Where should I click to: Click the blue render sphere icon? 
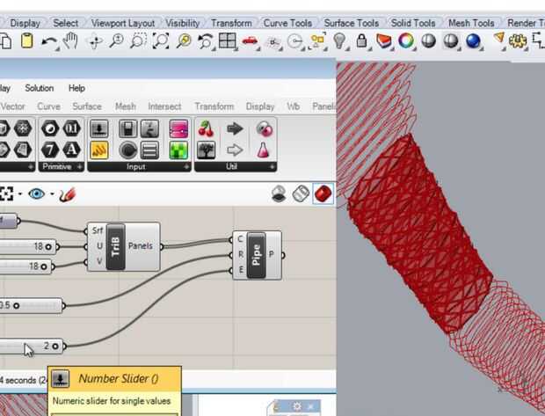point(473,41)
